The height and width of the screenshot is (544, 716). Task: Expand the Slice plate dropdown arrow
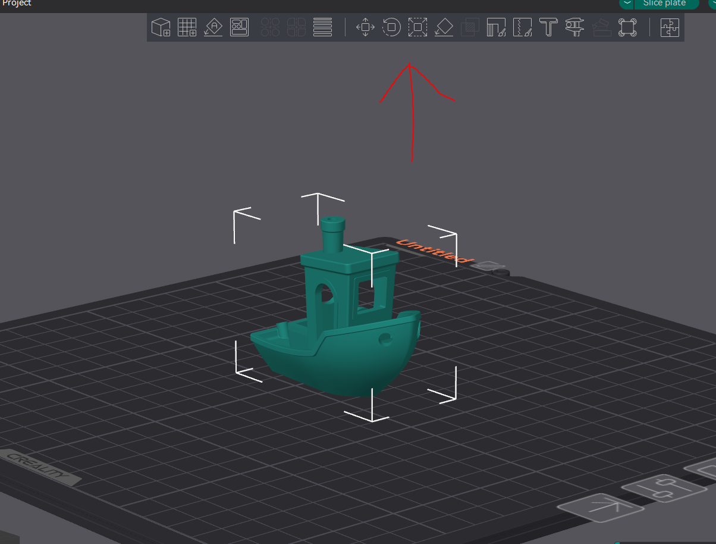click(627, 4)
